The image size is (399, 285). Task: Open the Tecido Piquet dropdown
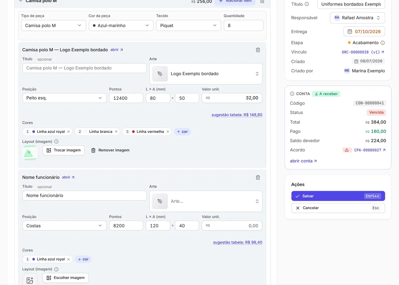(188, 25)
